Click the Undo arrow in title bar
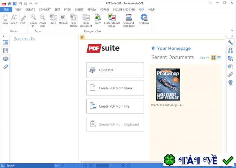 tap(31, 4)
